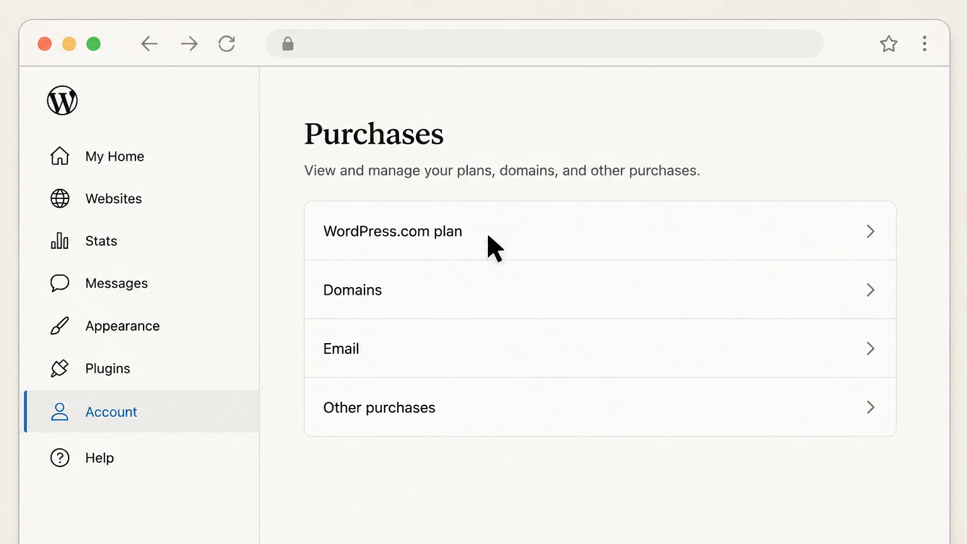Close the window with the red button

[x=45, y=43]
